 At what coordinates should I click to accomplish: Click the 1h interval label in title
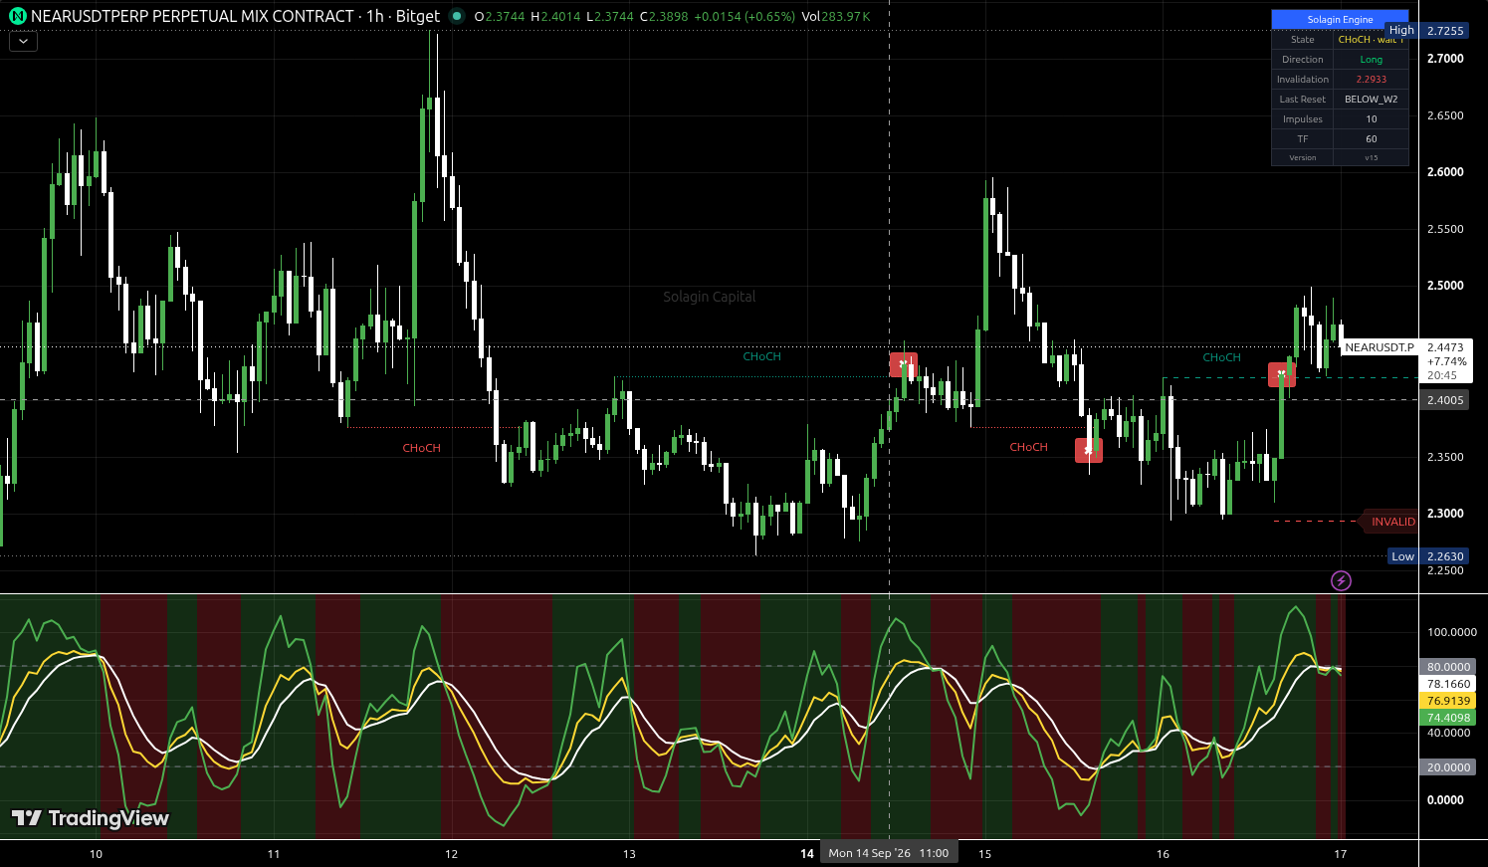(375, 16)
